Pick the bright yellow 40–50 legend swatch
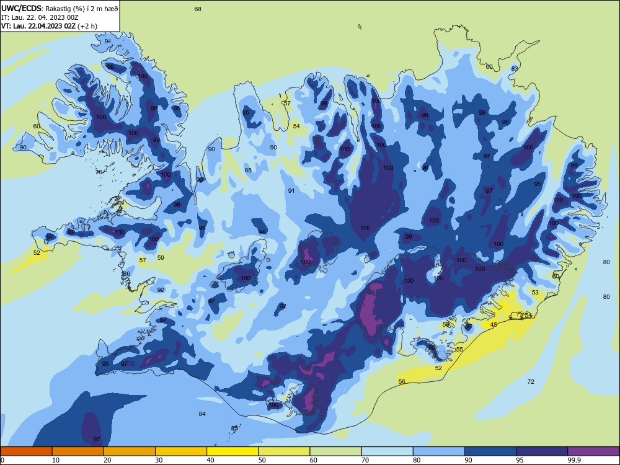This screenshot has width=620, height=465. coord(232,451)
